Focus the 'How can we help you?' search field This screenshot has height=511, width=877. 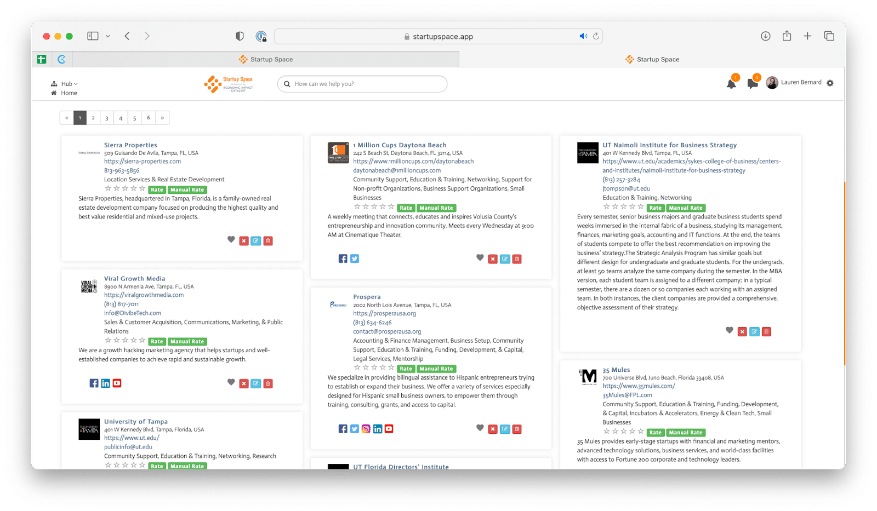point(362,84)
